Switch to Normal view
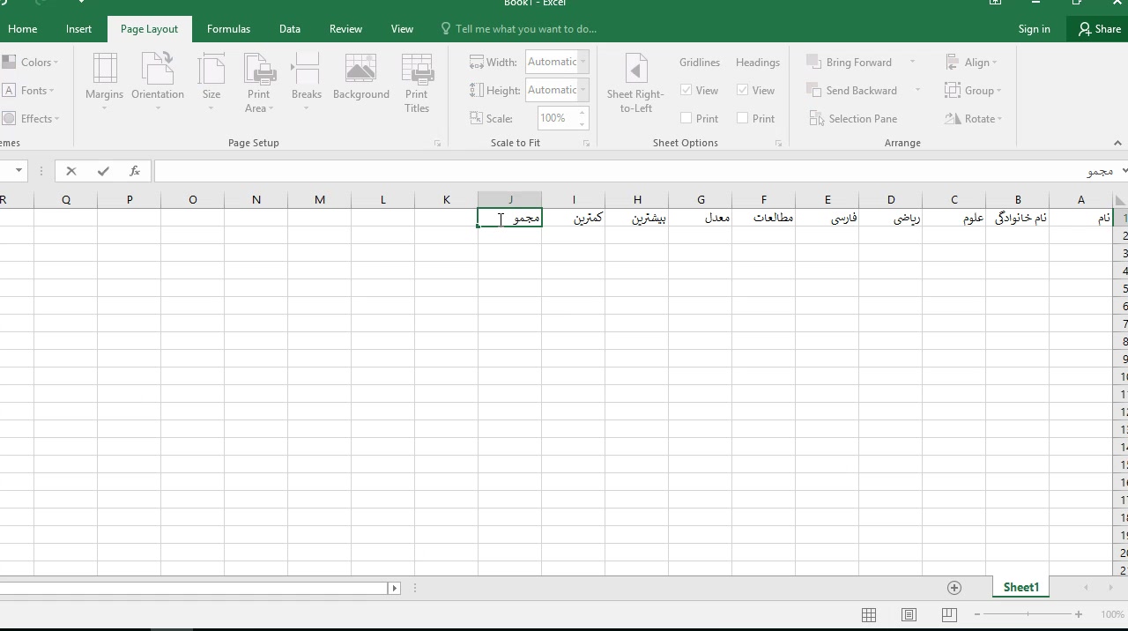This screenshot has width=1128, height=631. coord(869,614)
